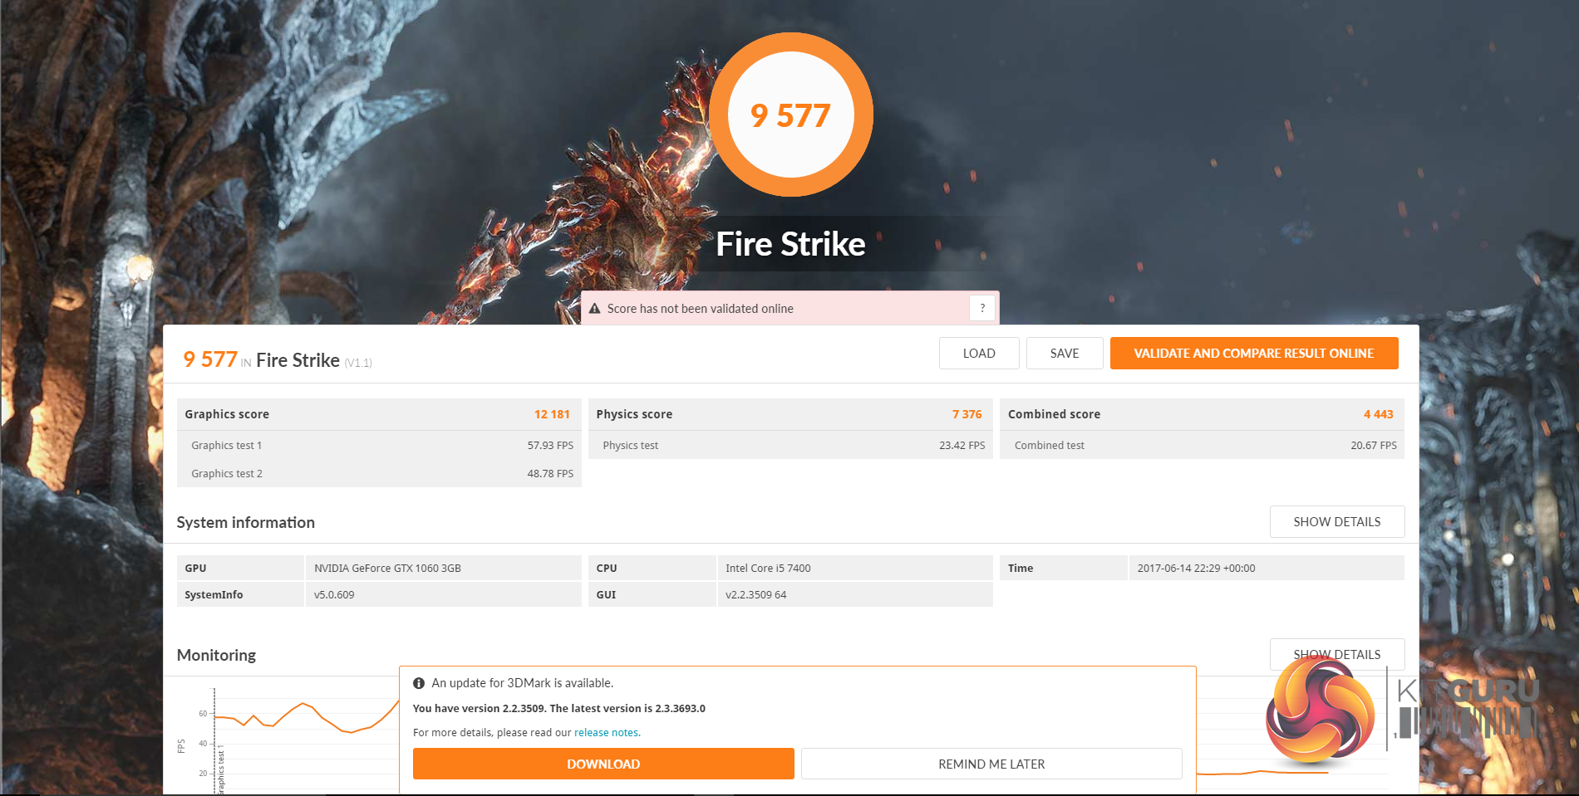Select the Combined test row
The width and height of the screenshot is (1579, 796).
pyautogui.click(x=1202, y=445)
